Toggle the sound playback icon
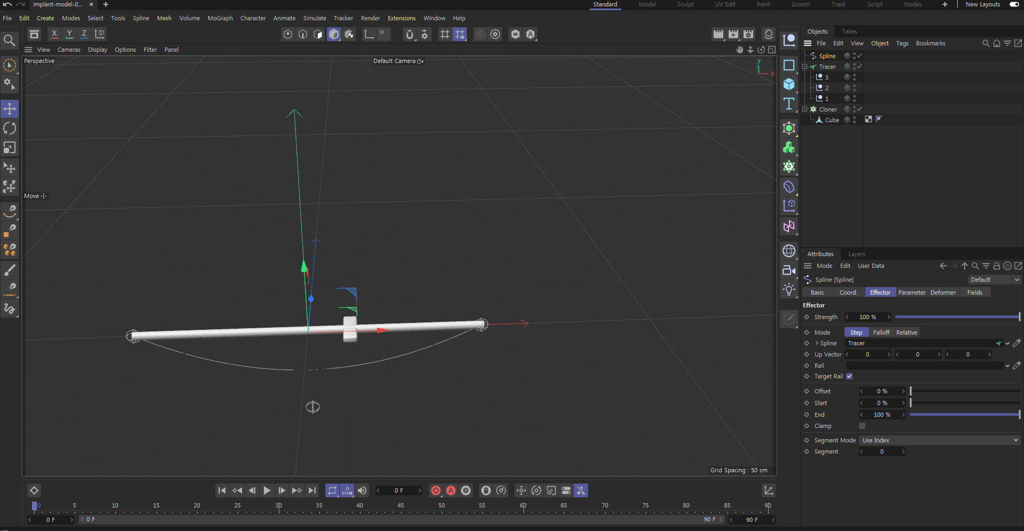 click(362, 490)
